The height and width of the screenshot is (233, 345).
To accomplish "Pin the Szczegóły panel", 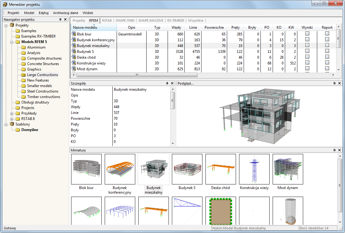I will click(x=167, y=83).
